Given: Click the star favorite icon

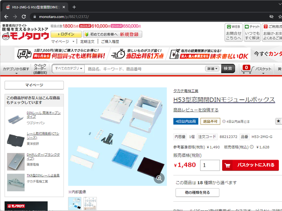Looking at the screenshot, I should [278, 121].
